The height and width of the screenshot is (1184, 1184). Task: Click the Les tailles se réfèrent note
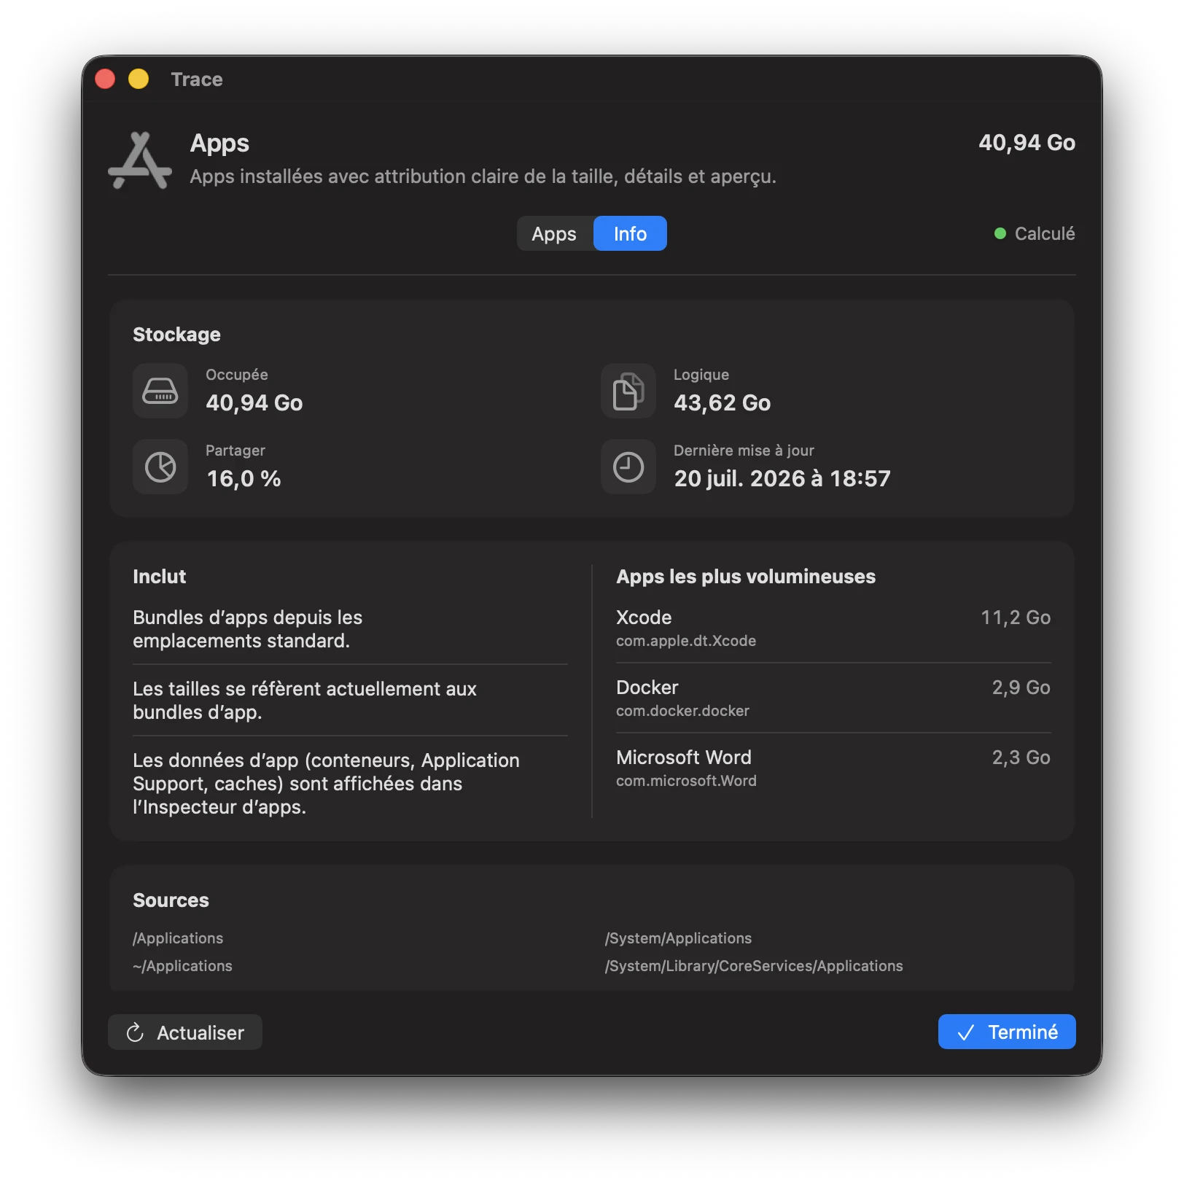click(x=305, y=701)
